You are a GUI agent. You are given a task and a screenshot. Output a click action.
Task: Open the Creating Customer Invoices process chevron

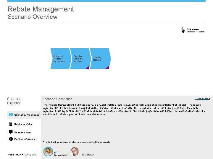pyautogui.click(x=80, y=59)
